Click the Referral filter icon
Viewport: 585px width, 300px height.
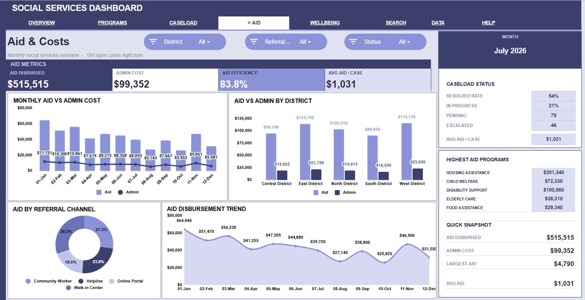[254, 42]
